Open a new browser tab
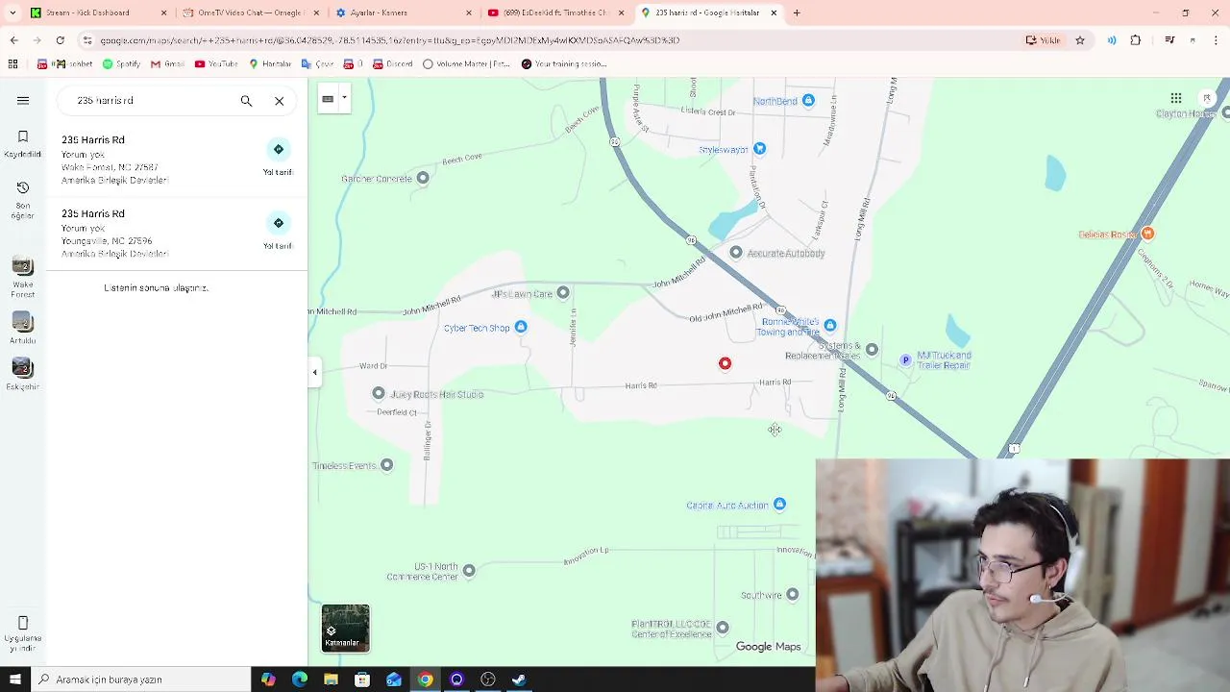The image size is (1230, 692). pos(797,12)
